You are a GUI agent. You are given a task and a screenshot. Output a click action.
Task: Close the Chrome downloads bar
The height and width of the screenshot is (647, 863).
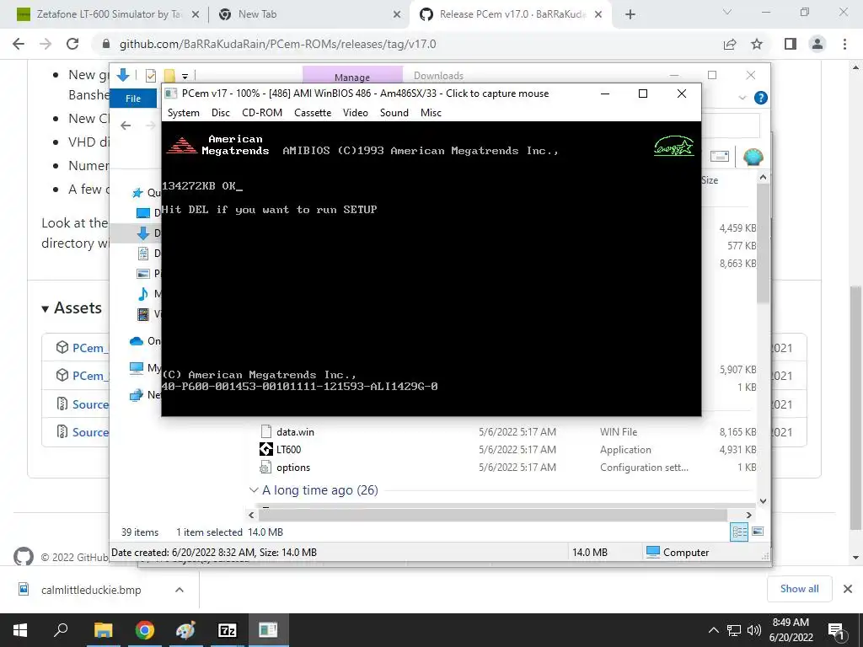pos(848,589)
